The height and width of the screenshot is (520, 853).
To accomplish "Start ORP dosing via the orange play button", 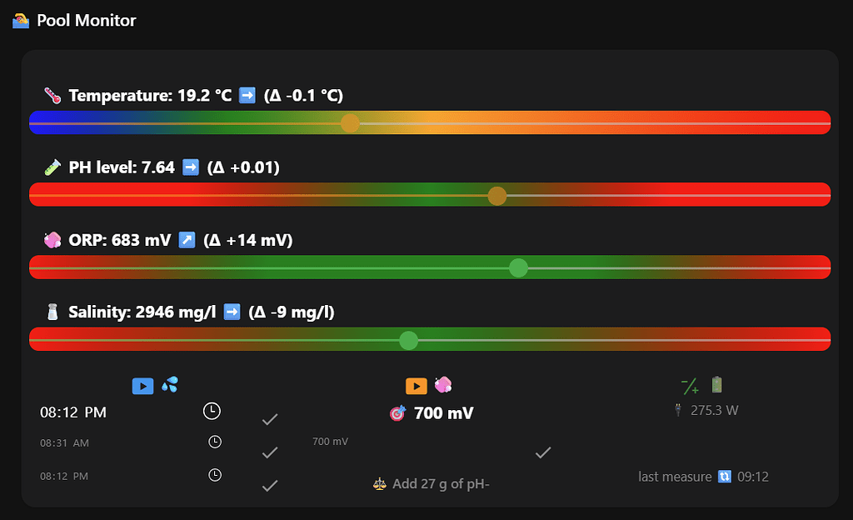I will pyautogui.click(x=416, y=385).
